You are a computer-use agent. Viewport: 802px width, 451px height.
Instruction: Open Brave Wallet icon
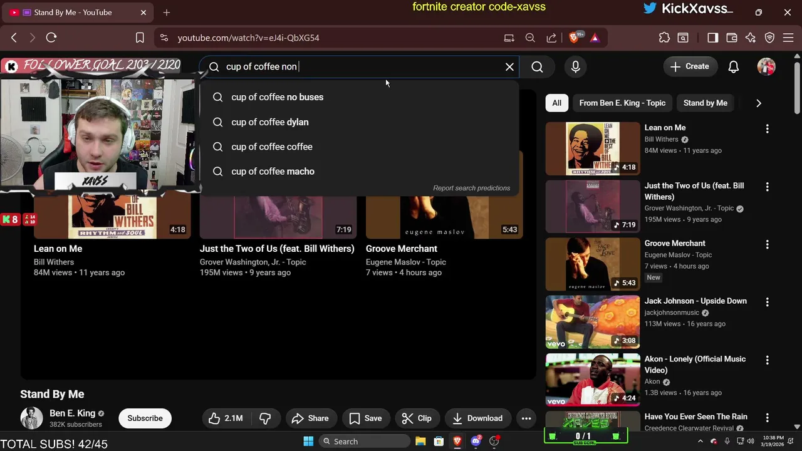(731, 38)
